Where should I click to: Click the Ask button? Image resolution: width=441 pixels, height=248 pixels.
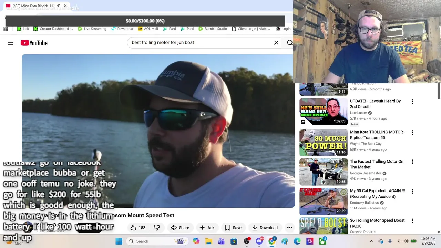[207, 228]
